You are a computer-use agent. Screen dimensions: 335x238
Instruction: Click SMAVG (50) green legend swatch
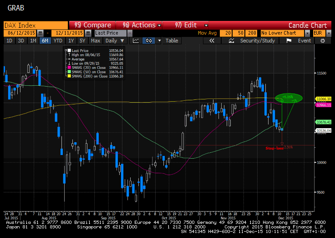69,72
